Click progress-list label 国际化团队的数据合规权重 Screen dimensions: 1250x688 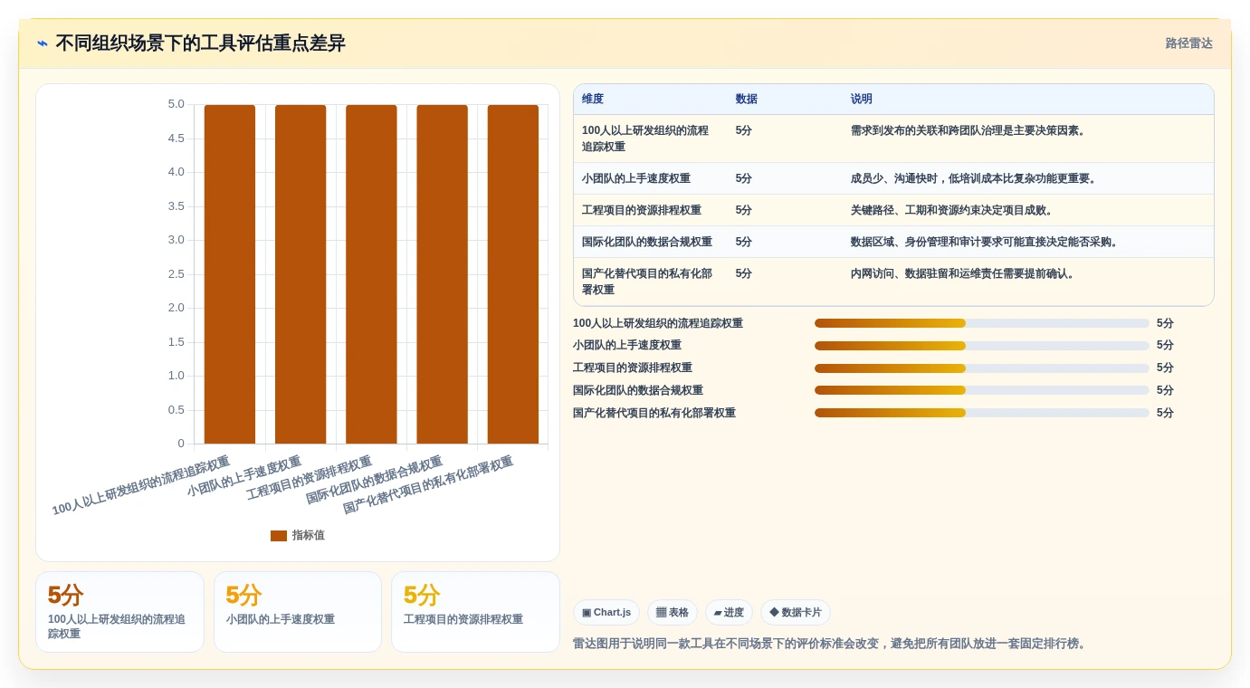coord(638,390)
